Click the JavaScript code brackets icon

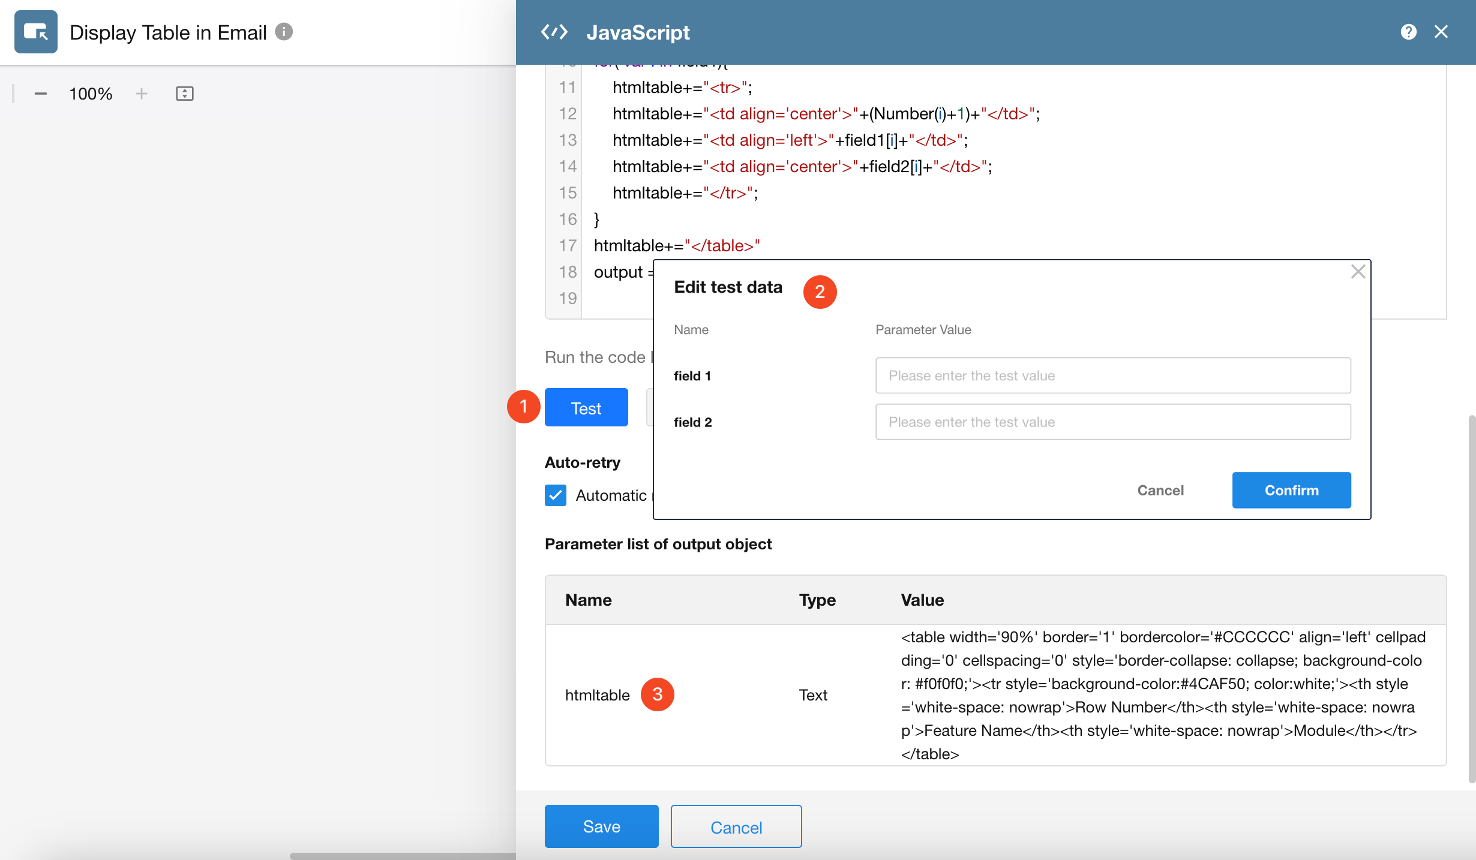(x=554, y=32)
